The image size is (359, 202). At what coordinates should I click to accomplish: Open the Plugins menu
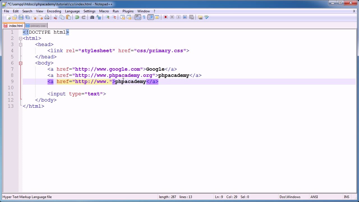(128, 11)
